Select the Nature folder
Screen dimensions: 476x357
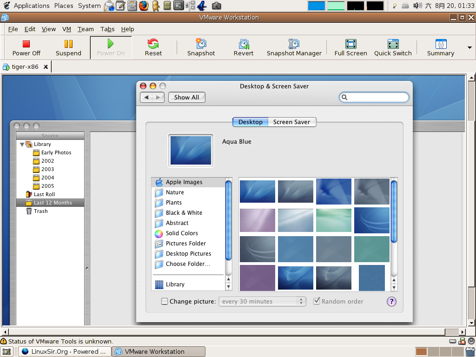tap(189, 192)
